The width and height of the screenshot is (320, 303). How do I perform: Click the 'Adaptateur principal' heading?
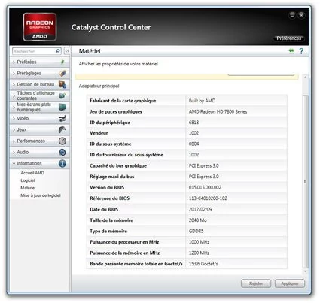click(99, 86)
